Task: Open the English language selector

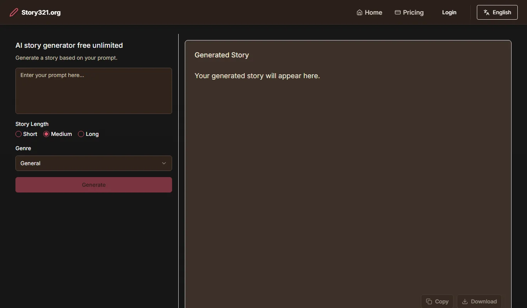Action: pyautogui.click(x=497, y=12)
